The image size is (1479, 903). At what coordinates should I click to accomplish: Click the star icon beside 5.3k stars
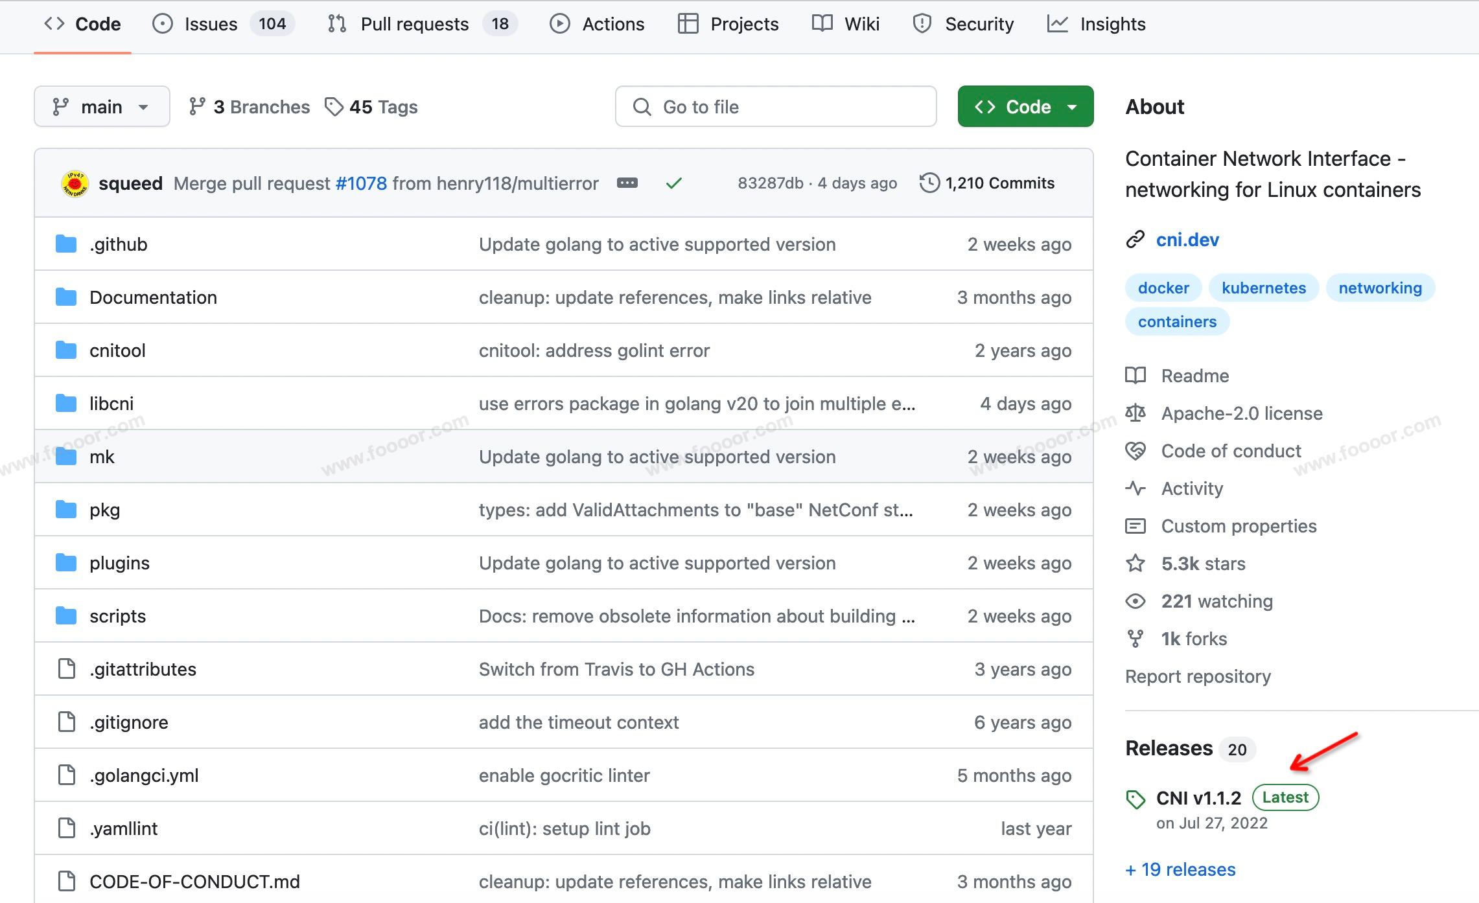tap(1135, 564)
